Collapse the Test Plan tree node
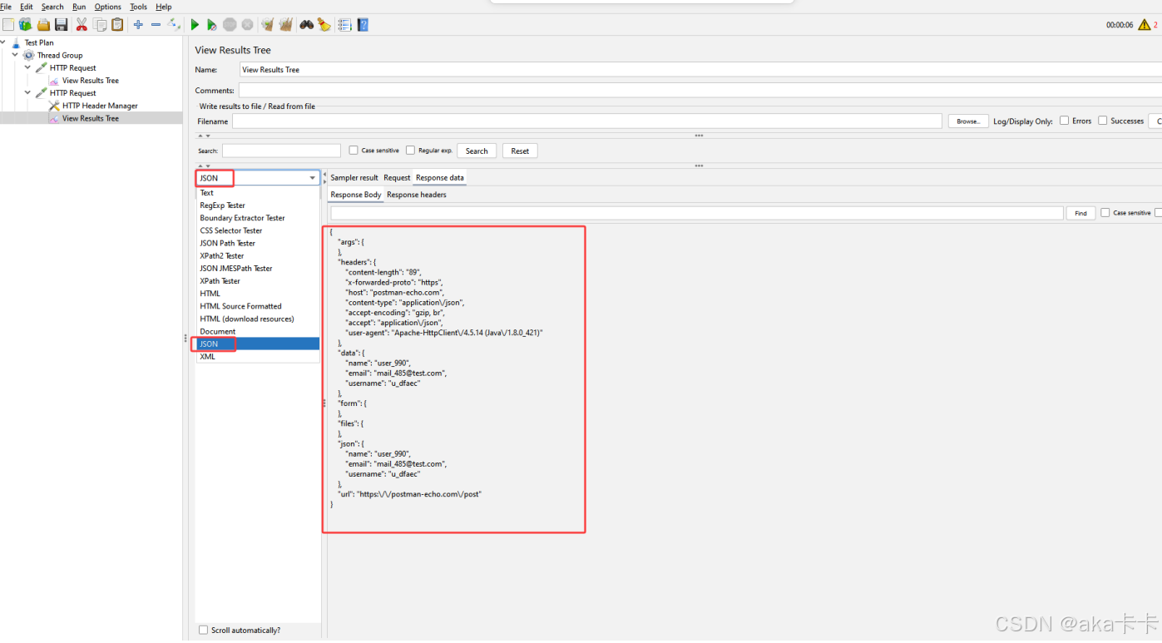Viewport: 1162px width, 643px height. [x=4, y=42]
